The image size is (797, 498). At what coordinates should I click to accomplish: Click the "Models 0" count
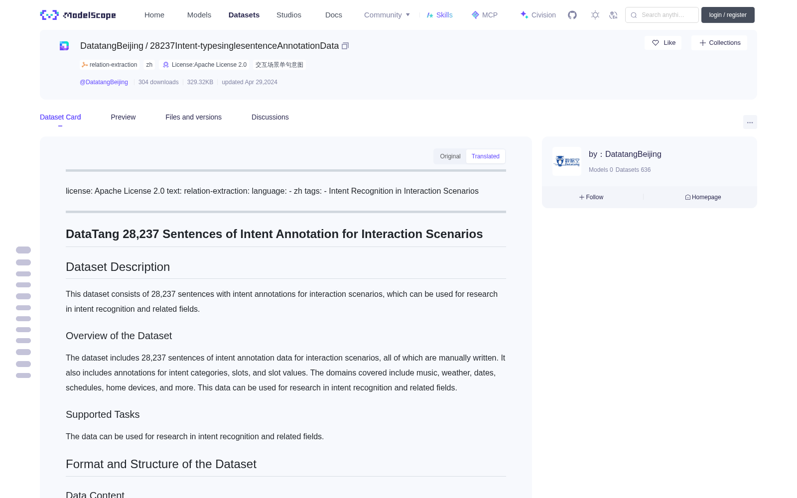(601, 170)
